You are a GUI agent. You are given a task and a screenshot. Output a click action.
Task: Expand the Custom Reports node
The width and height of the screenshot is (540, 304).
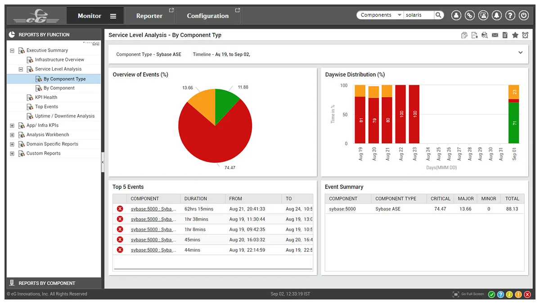click(x=12, y=154)
